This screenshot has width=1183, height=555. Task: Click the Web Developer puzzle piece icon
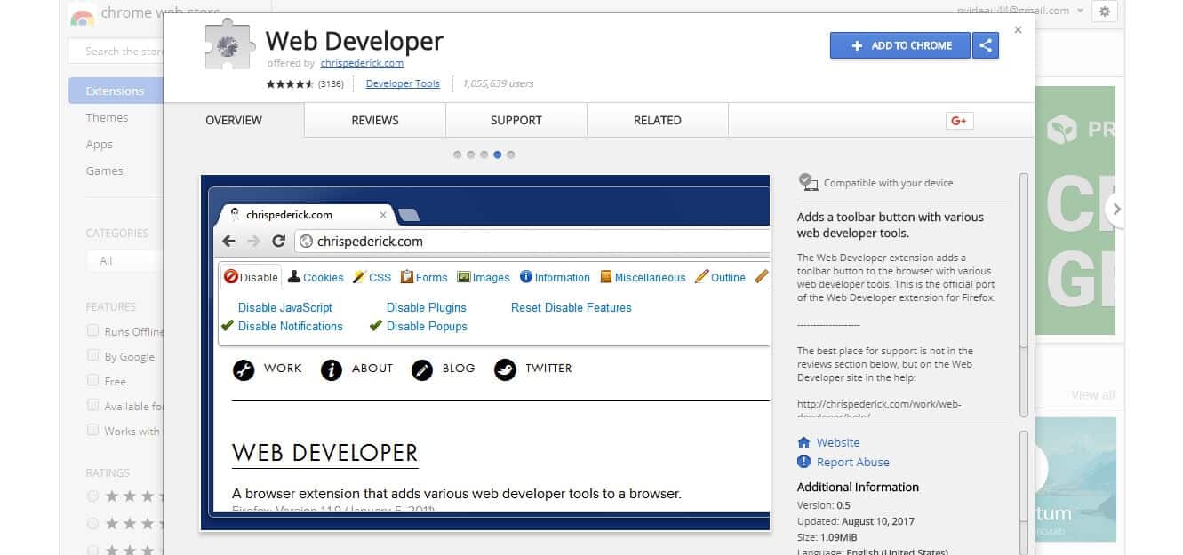229,46
